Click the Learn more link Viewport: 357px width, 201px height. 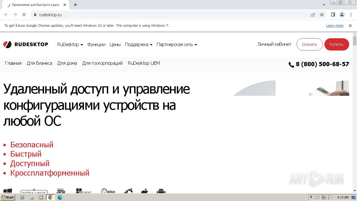(x=335, y=25)
